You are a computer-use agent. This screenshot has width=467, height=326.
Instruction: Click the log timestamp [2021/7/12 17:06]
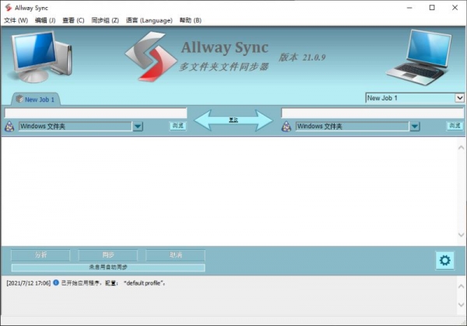29,283
